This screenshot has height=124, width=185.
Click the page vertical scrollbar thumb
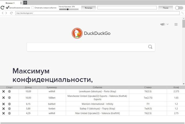click(x=184, y=24)
